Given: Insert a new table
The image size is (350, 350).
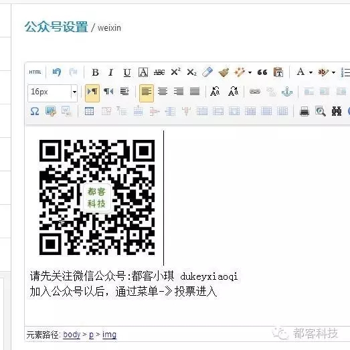Looking at the screenshot, I should click(x=89, y=111).
